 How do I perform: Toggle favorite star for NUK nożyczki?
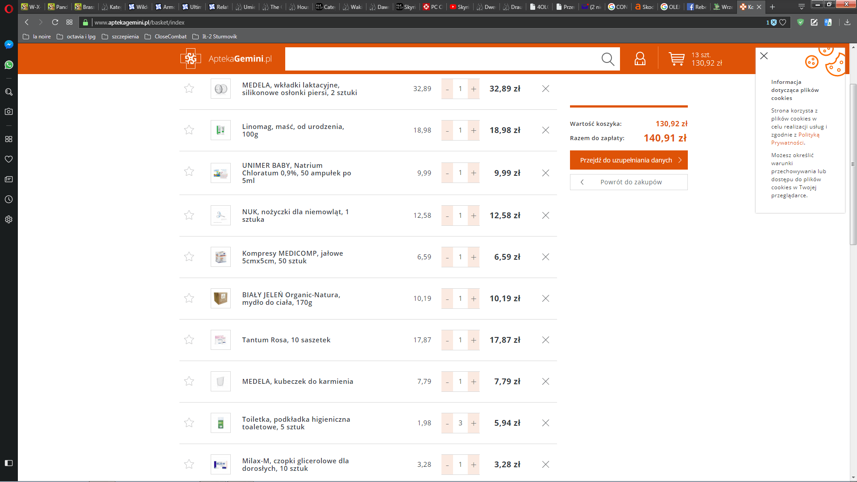point(189,215)
